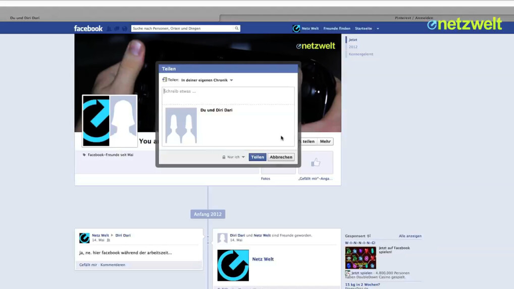Jump to 2012 in the timeline

[353, 47]
